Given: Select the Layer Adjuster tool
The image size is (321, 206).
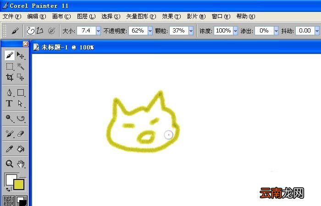Looking at the screenshot, I should pos(21,55).
